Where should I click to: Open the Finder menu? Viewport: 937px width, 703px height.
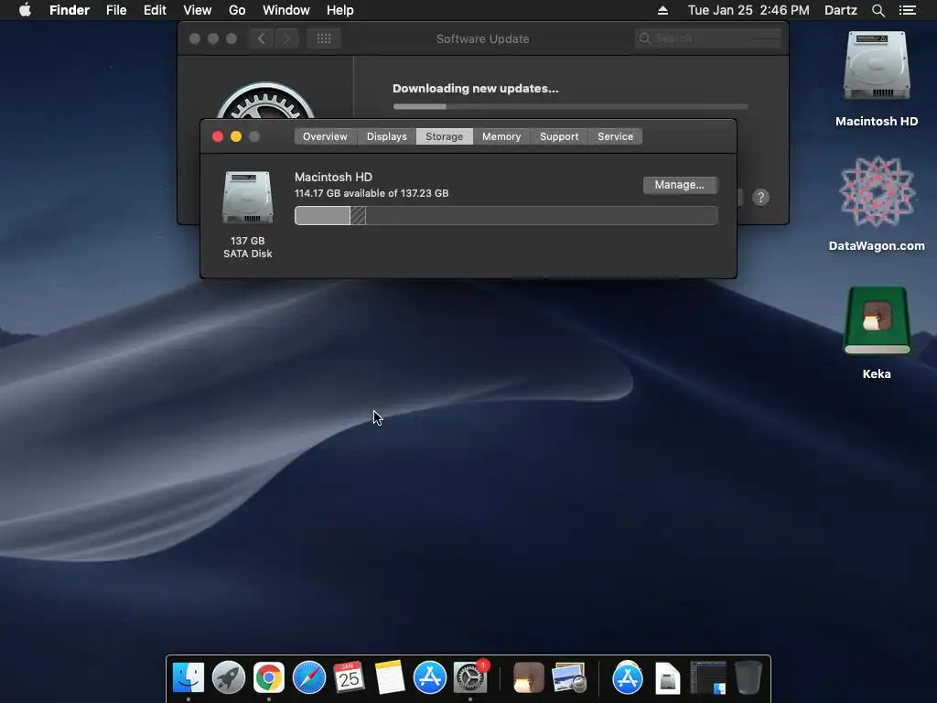[70, 10]
